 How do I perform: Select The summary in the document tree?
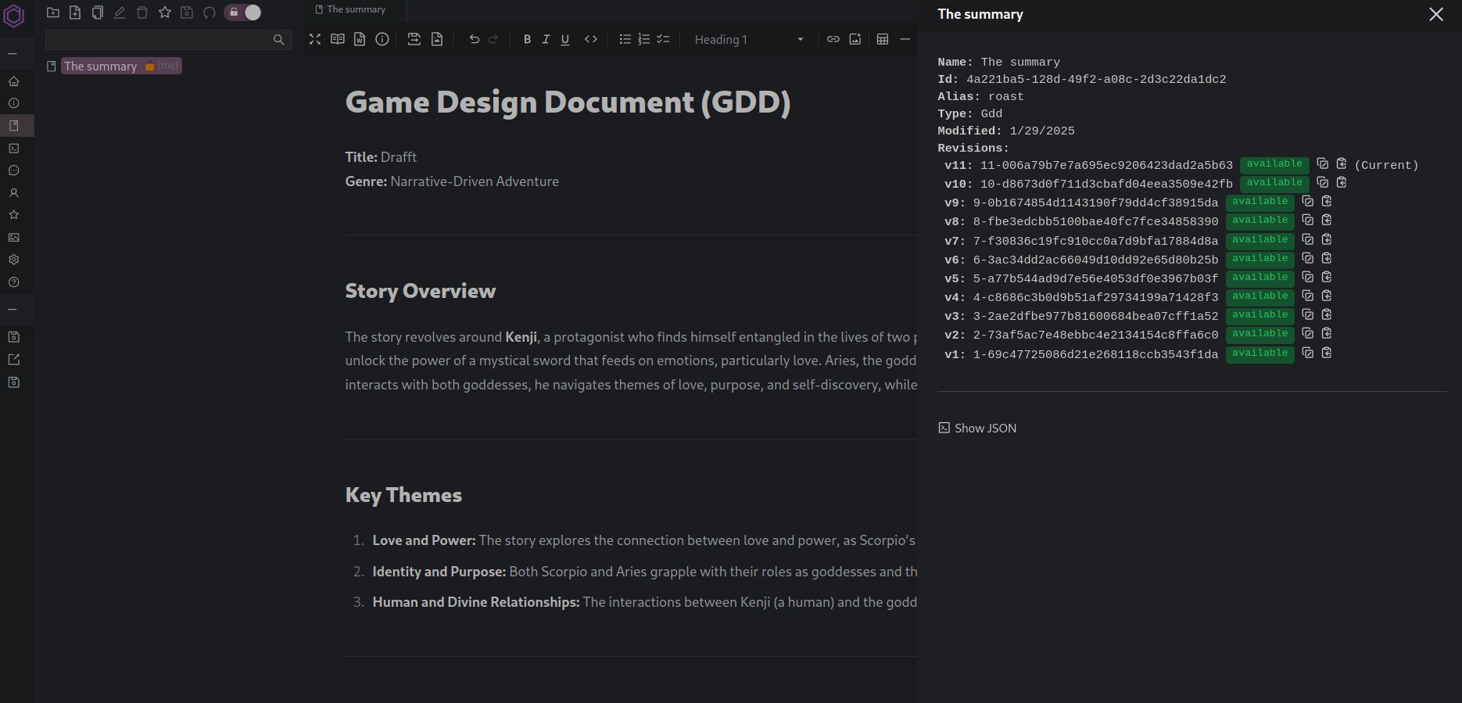tap(100, 66)
